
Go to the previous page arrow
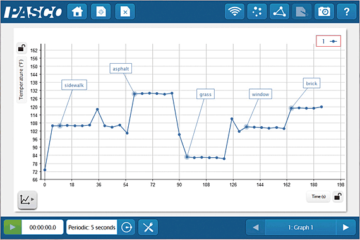[256, 227]
